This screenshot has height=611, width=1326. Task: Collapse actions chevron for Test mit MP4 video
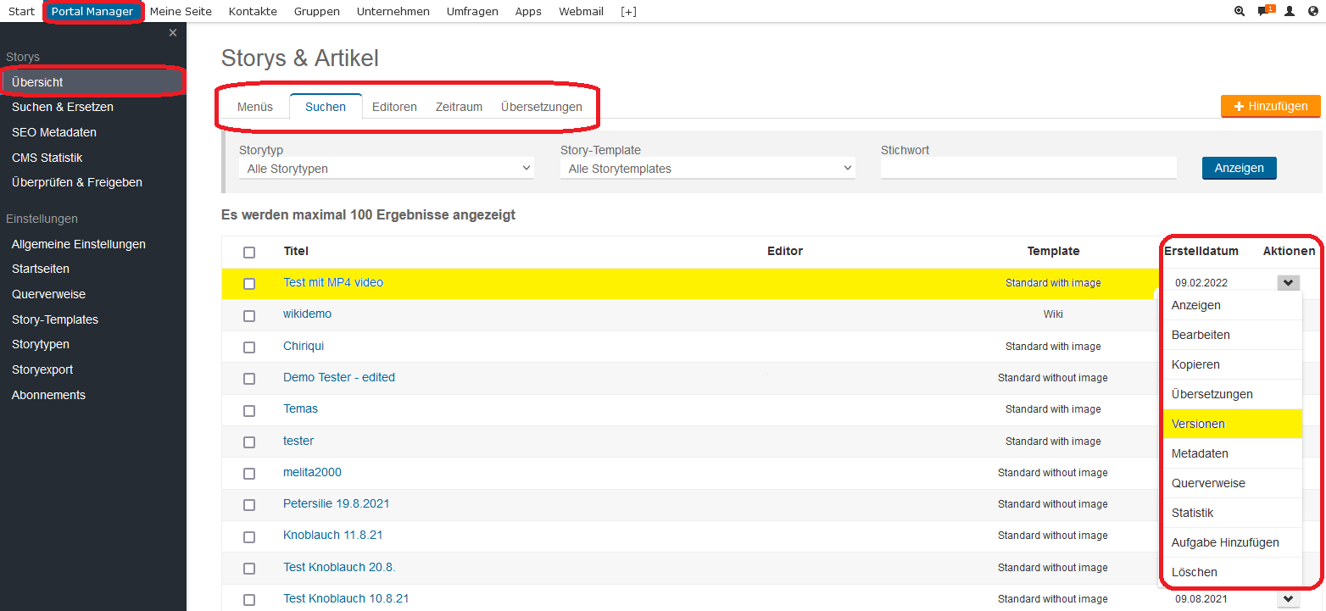coord(1289,283)
